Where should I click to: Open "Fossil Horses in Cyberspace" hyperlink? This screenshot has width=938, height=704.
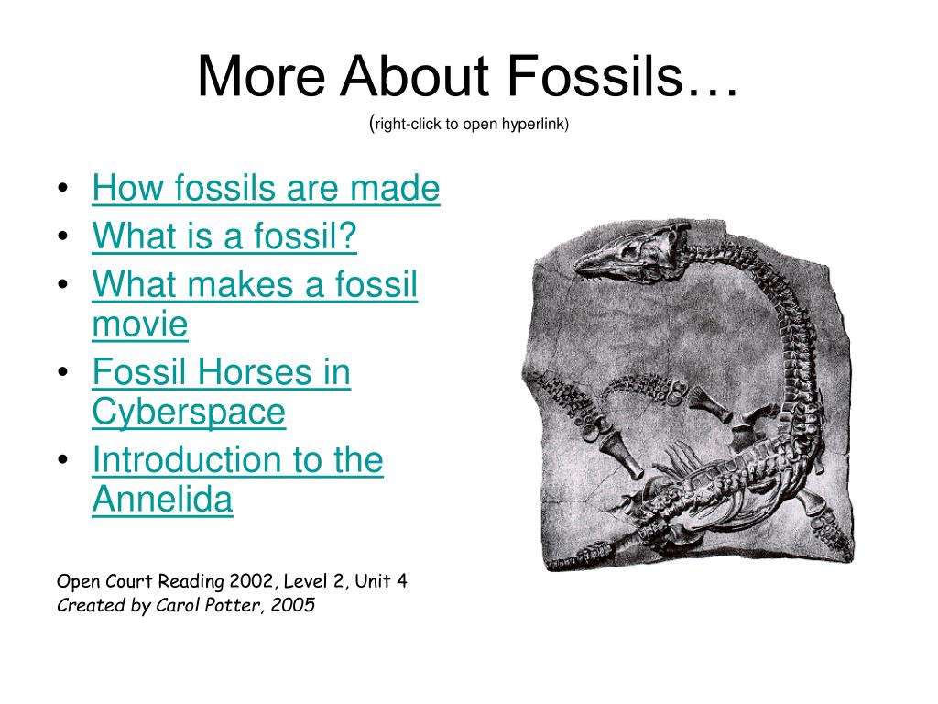[222, 392]
